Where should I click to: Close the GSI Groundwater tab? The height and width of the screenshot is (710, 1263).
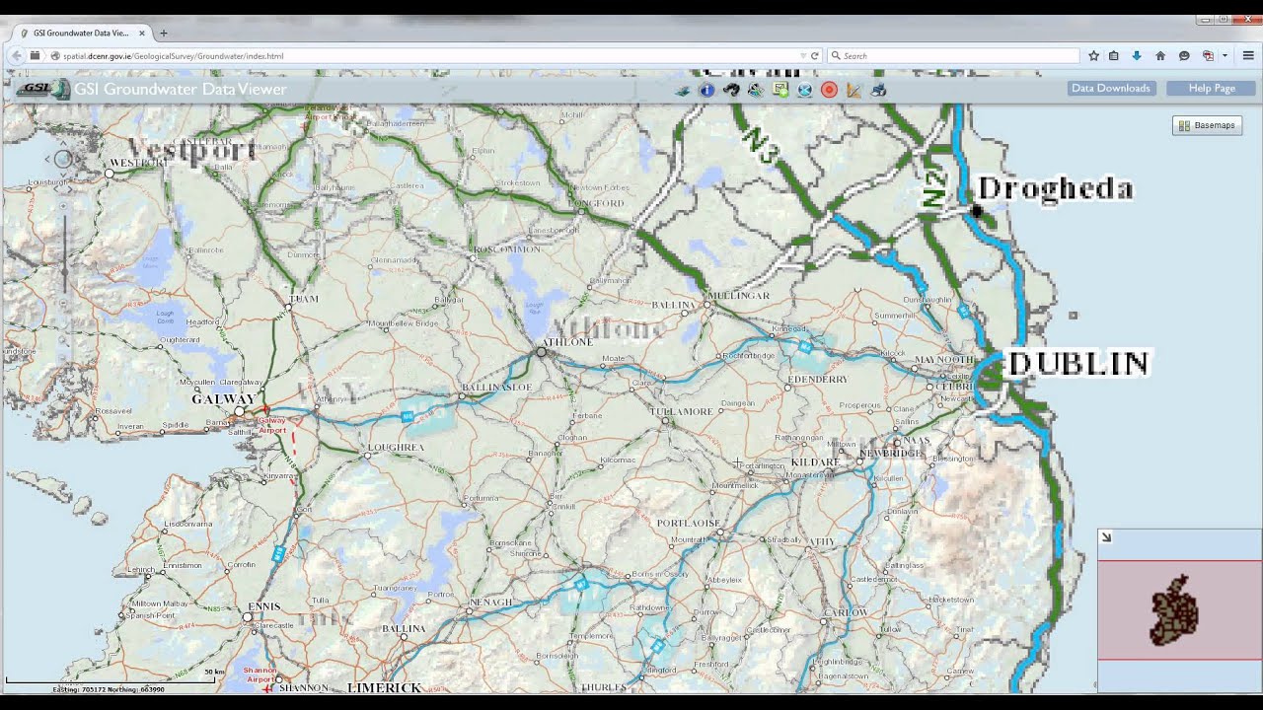(x=141, y=33)
